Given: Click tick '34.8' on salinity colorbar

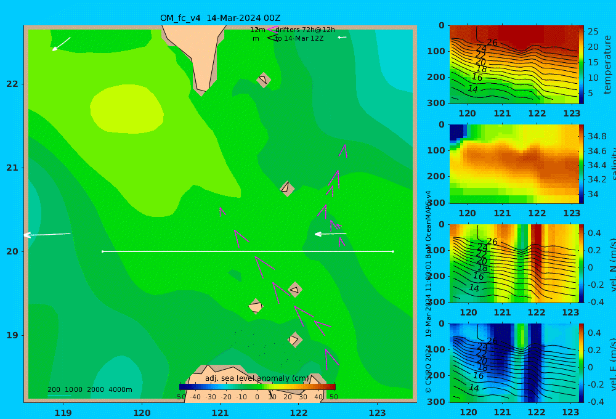Looking at the screenshot, I should pyautogui.click(x=597, y=136).
